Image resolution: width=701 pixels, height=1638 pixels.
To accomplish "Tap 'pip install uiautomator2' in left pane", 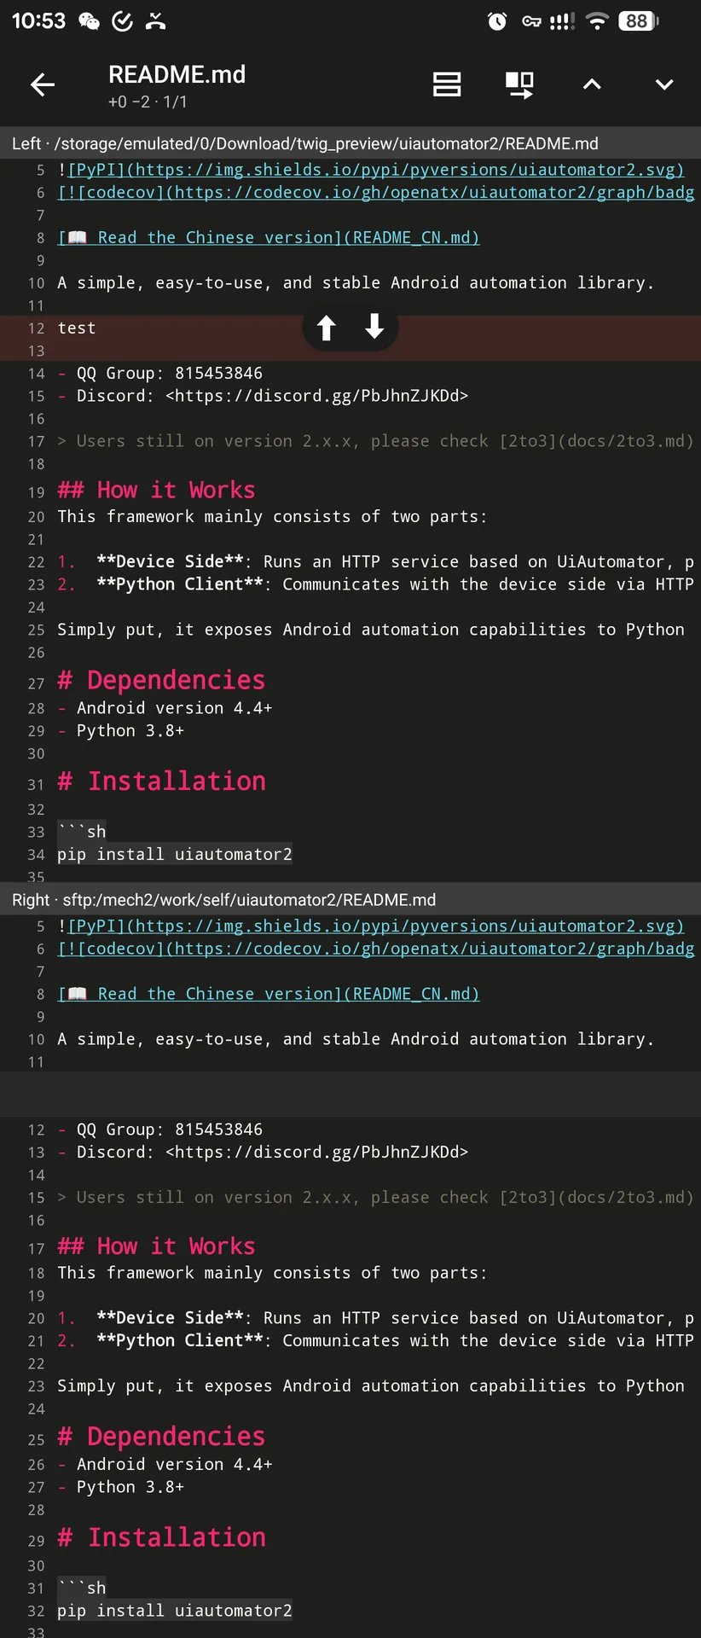I will tap(175, 854).
